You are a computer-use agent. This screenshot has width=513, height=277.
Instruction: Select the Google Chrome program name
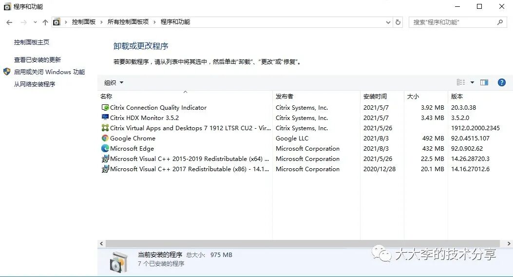point(133,138)
